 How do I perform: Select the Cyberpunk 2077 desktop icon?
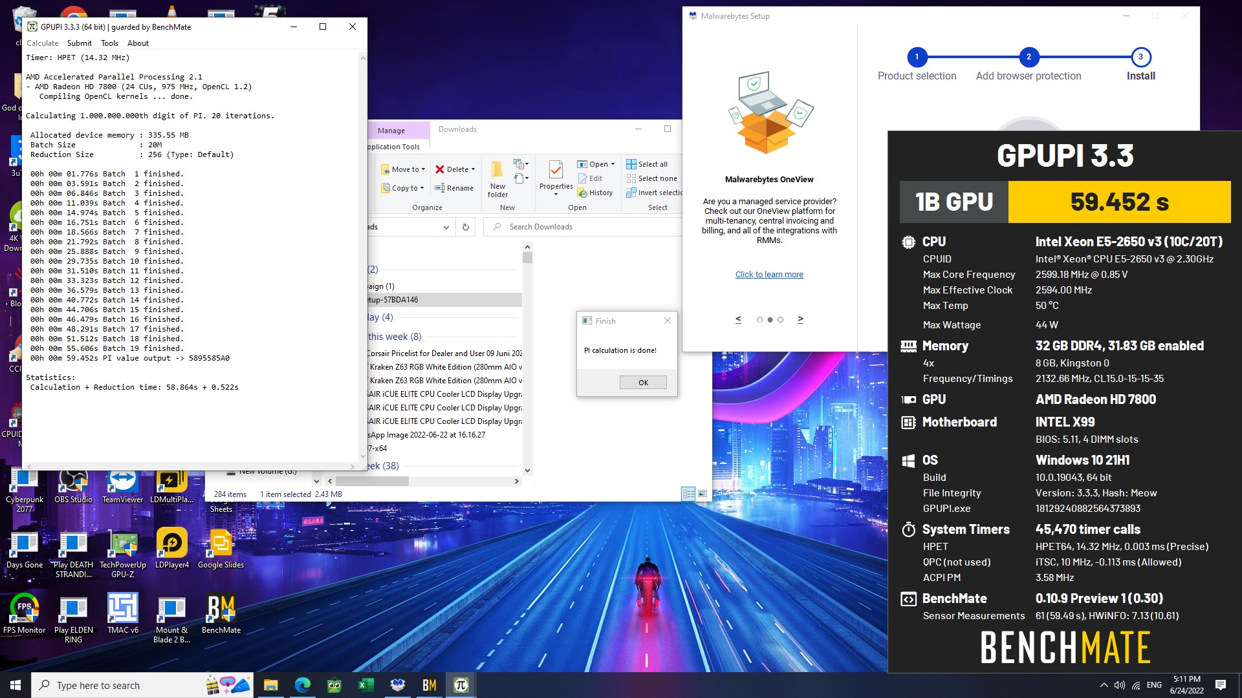pos(25,491)
